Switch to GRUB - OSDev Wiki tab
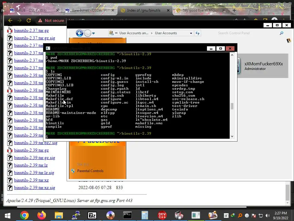This screenshot has width=294, height=221. (x=32, y=10)
